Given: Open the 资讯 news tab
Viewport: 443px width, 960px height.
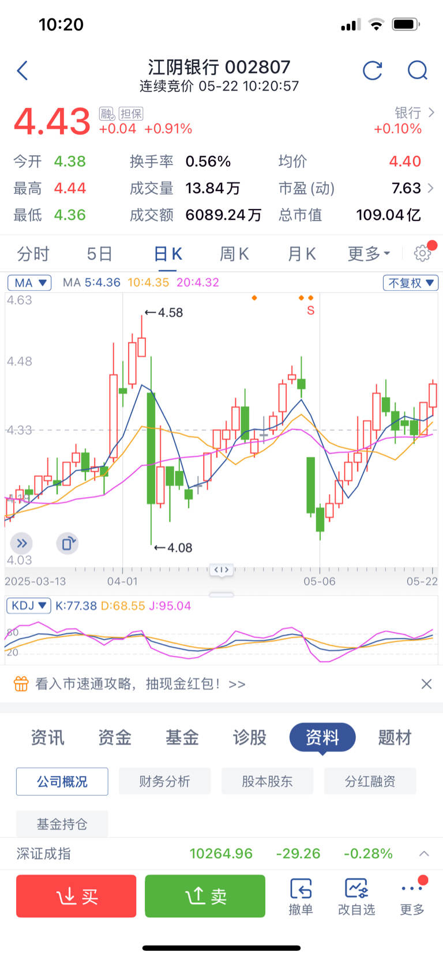Looking at the screenshot, I should point(47,737).
